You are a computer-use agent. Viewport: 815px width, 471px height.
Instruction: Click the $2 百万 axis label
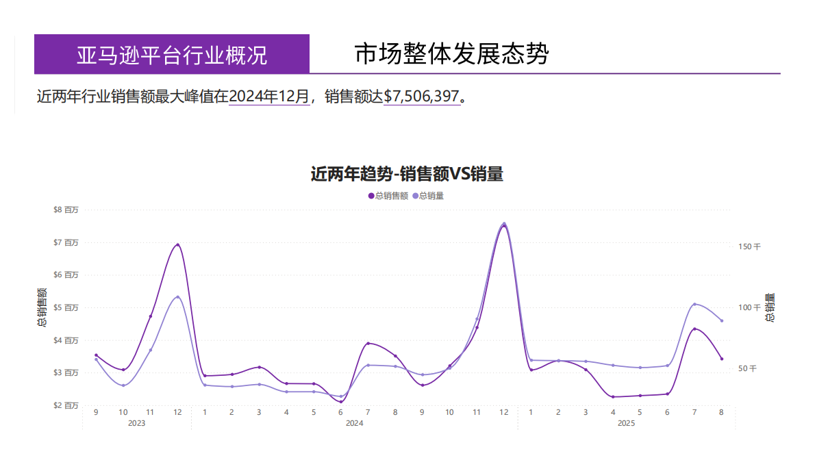click(66, 405)
